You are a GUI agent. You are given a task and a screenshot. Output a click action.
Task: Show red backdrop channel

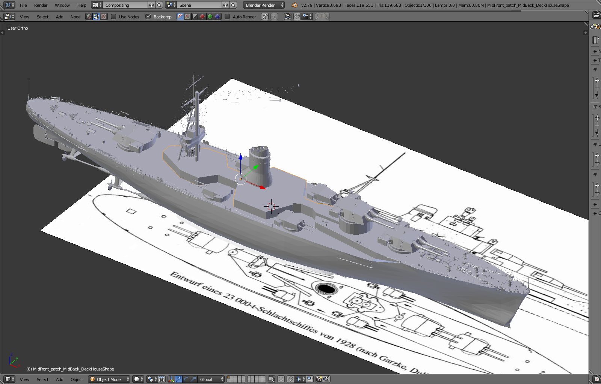(202, 16)
